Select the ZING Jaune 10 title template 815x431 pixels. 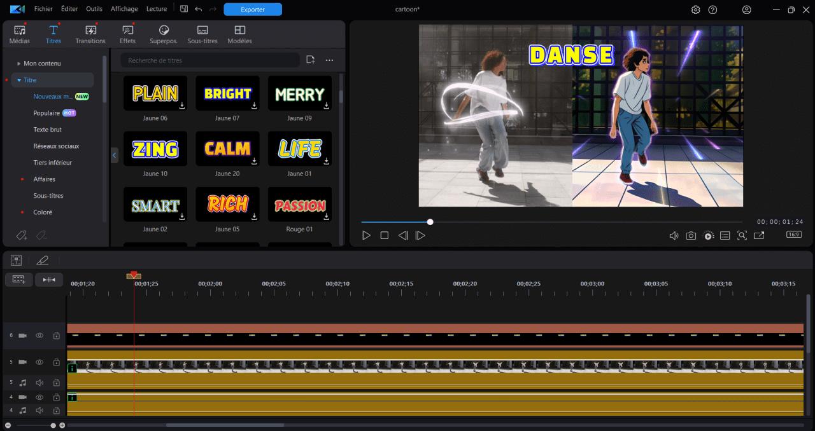pyautogui.click(x=155, y=149)
